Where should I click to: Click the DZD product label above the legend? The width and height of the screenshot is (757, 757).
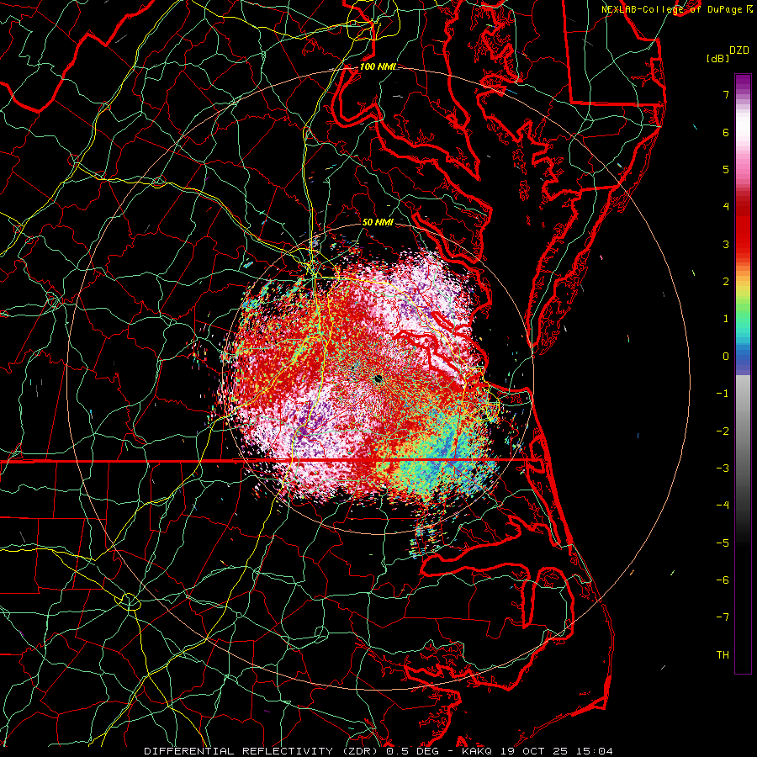[738, 50]
